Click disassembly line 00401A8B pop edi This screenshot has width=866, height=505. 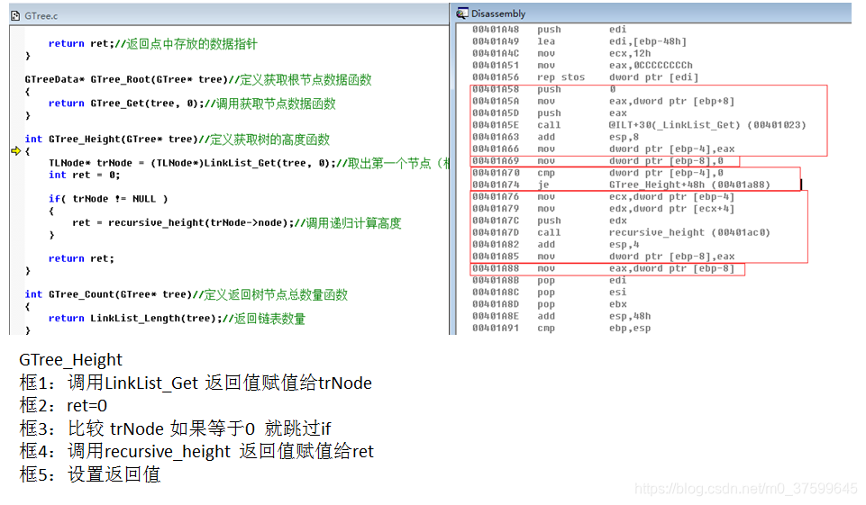[549, 280]
